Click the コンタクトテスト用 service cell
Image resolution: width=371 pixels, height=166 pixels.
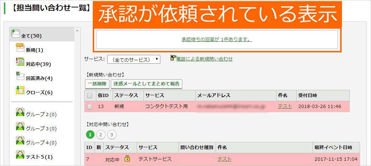(x=170, y=107)
